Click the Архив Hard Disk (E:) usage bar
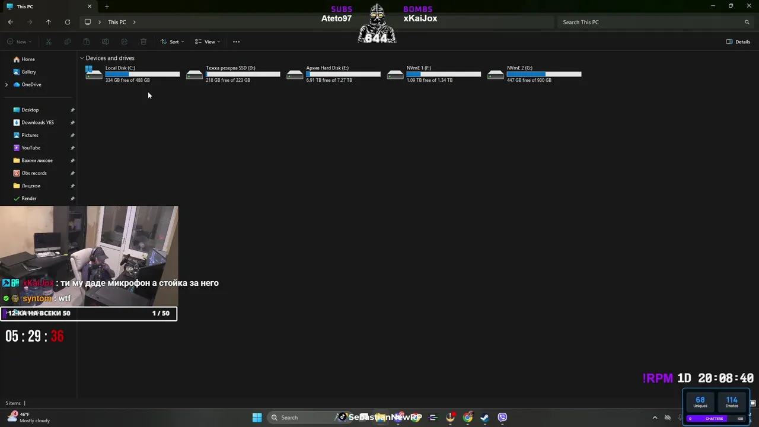 [343, 74]
